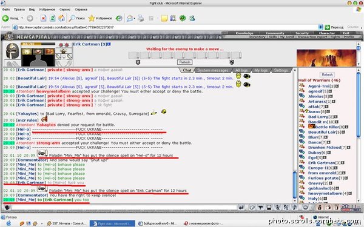Click the send message enter-arrow icon
This screenshot has height=227, width=364.
(241, 207)
